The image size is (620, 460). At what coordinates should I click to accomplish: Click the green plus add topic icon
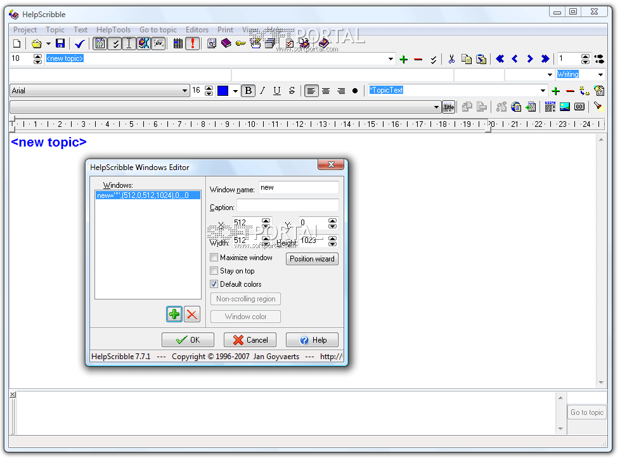[404, 60]
